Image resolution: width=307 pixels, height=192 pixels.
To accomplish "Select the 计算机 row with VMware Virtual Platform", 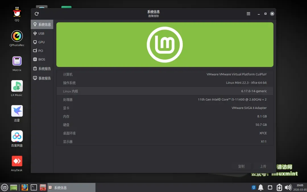I will click(165, 75).
